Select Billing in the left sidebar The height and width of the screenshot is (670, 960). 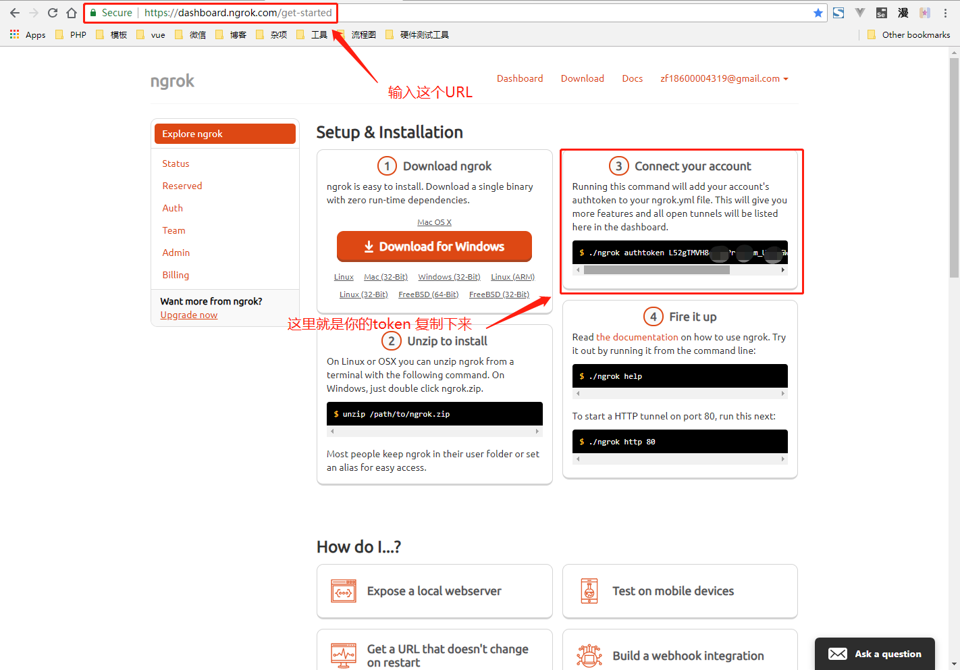click(176, 275)
